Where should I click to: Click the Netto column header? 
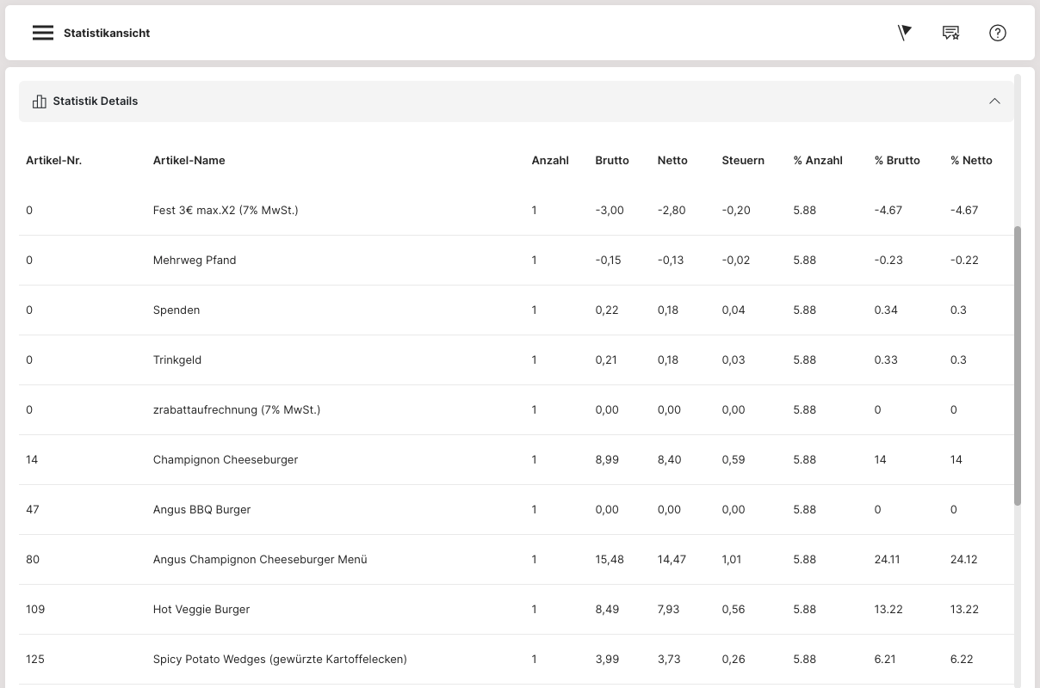coord(672,160)
